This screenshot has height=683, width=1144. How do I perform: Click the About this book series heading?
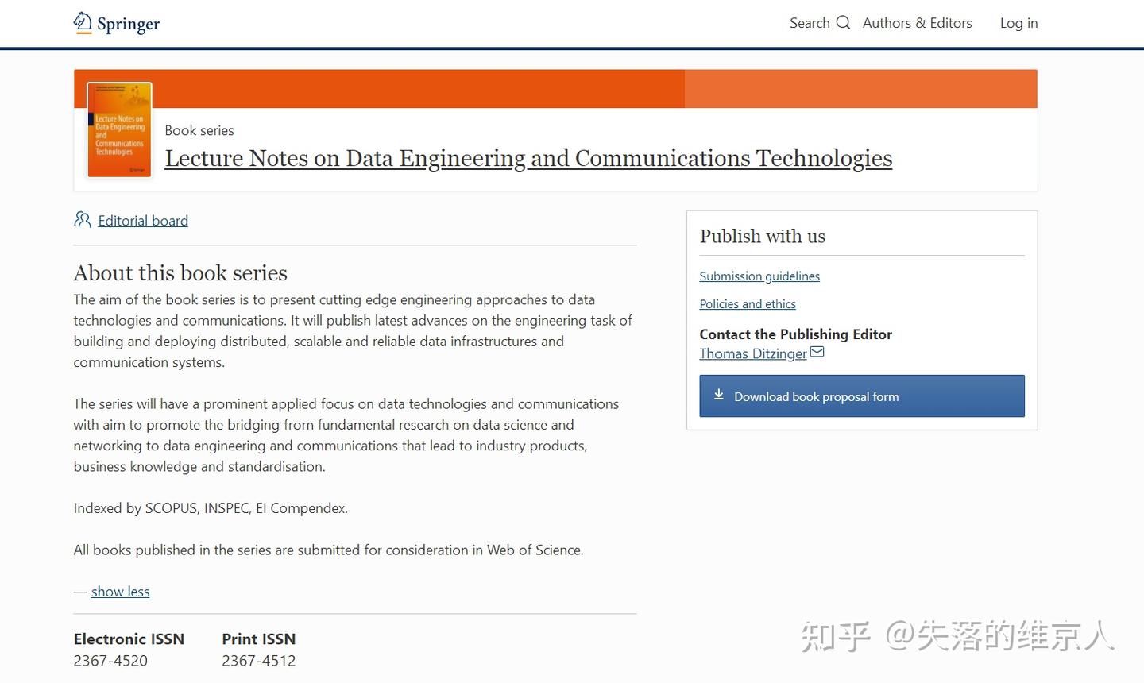click(x=180, y=273)
